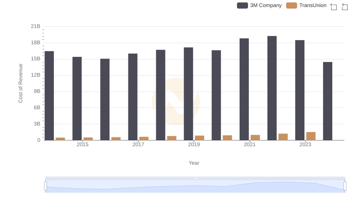The image size is (353, 203).
Task: Click the middle of the zoom slider area
Action: 195,187
